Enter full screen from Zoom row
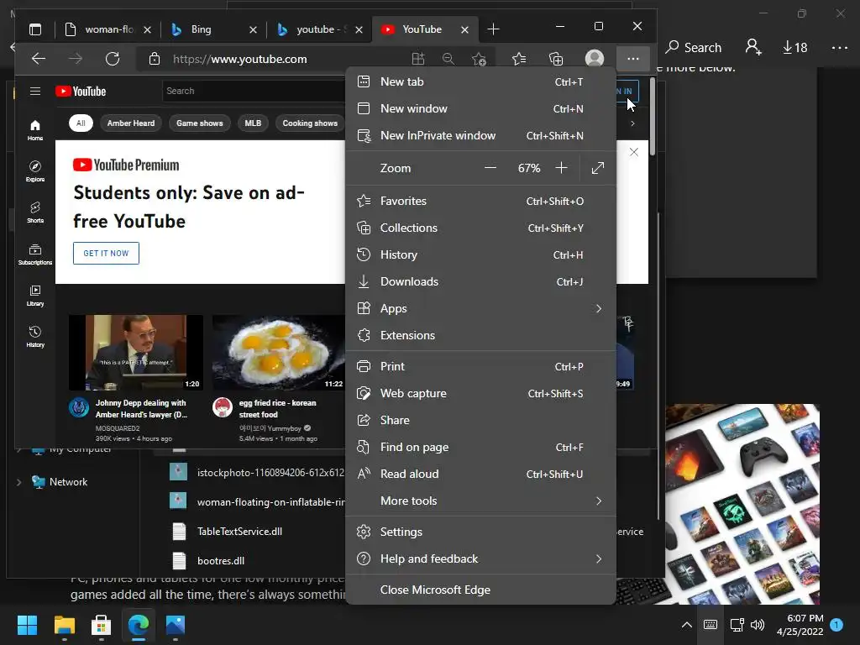Screen dimensions: 860x645 [598, 168]
